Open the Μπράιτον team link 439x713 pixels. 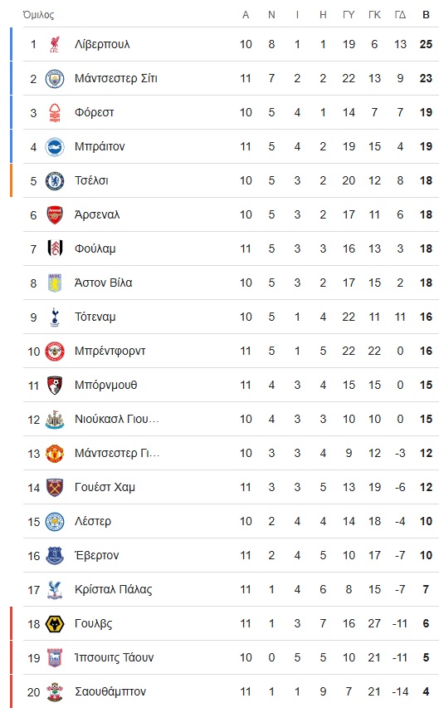click(100, 146)
